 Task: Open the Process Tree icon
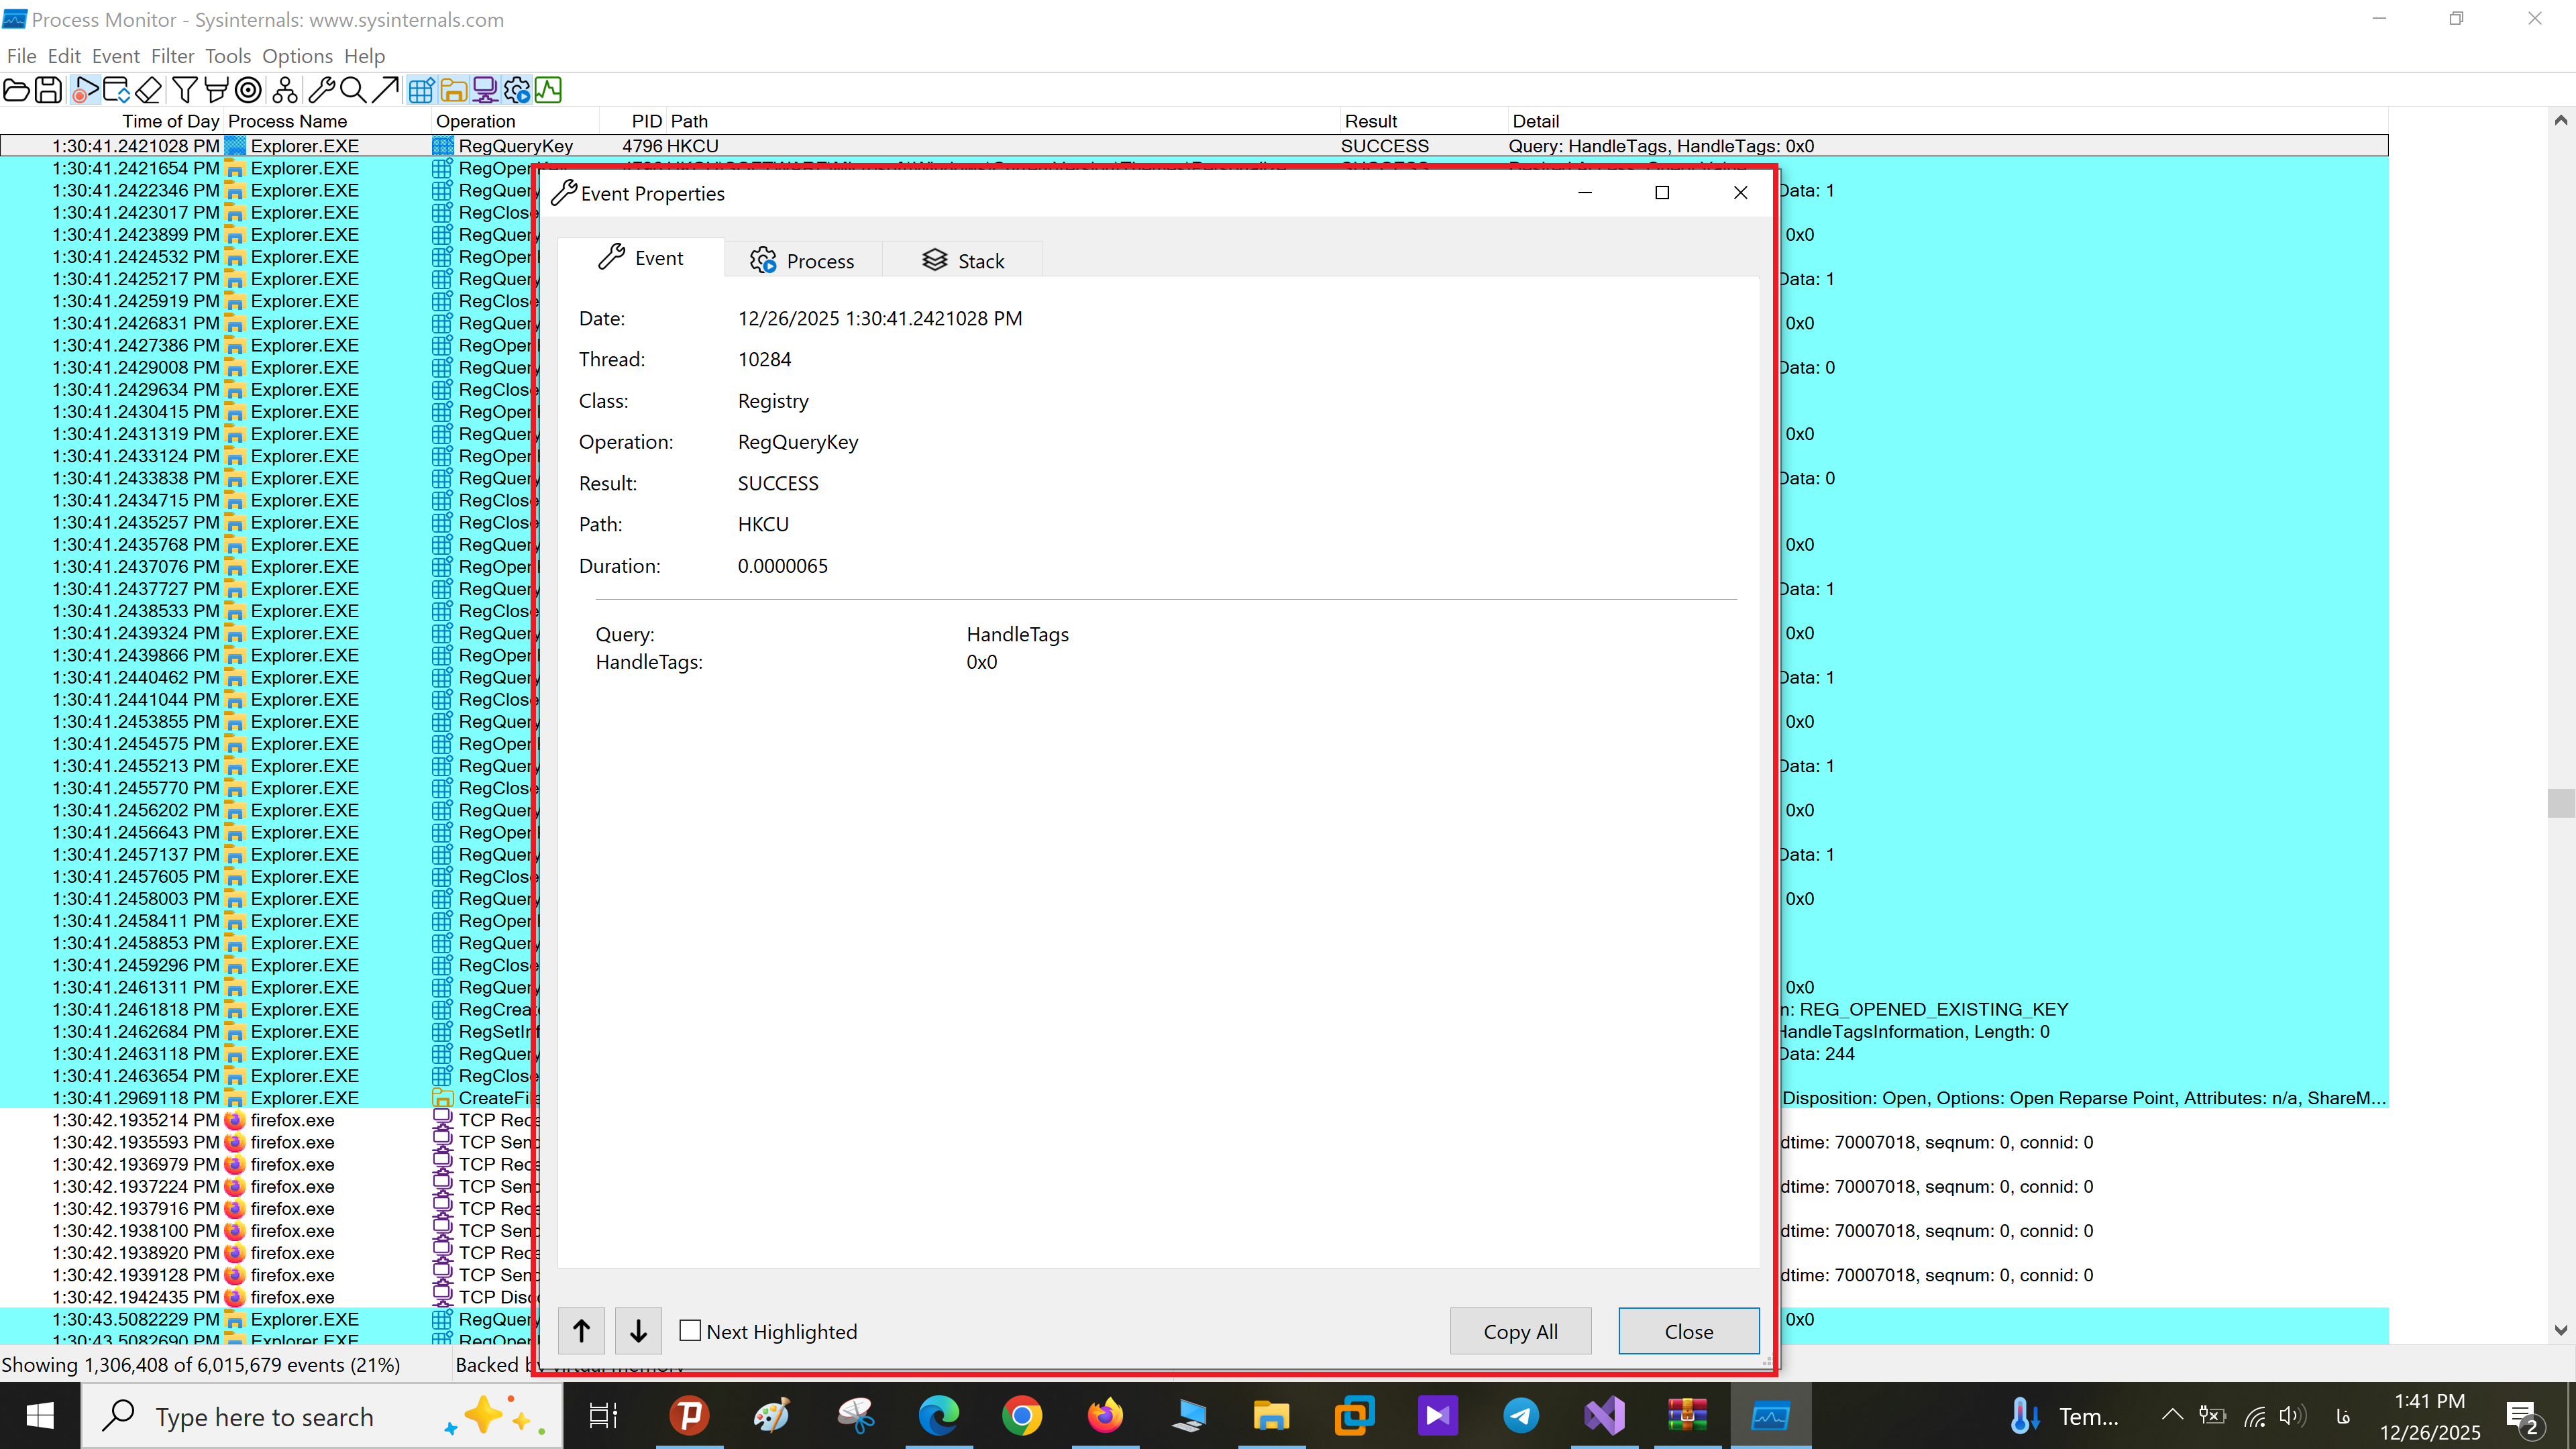[284, 90]
